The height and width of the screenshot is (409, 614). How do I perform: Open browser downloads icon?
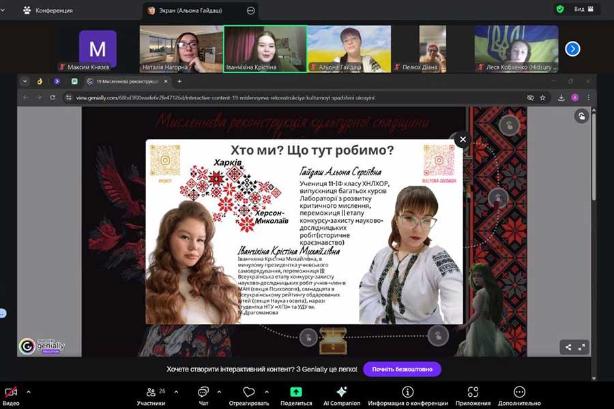[x=561, y=98]
